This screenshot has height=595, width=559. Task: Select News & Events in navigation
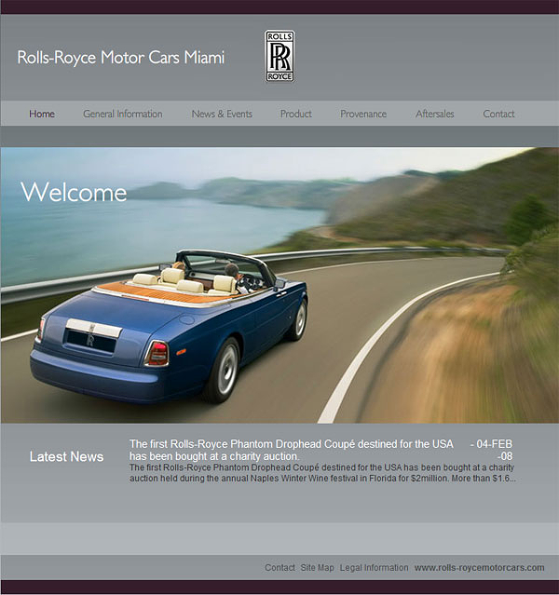(x=222, y=114)
